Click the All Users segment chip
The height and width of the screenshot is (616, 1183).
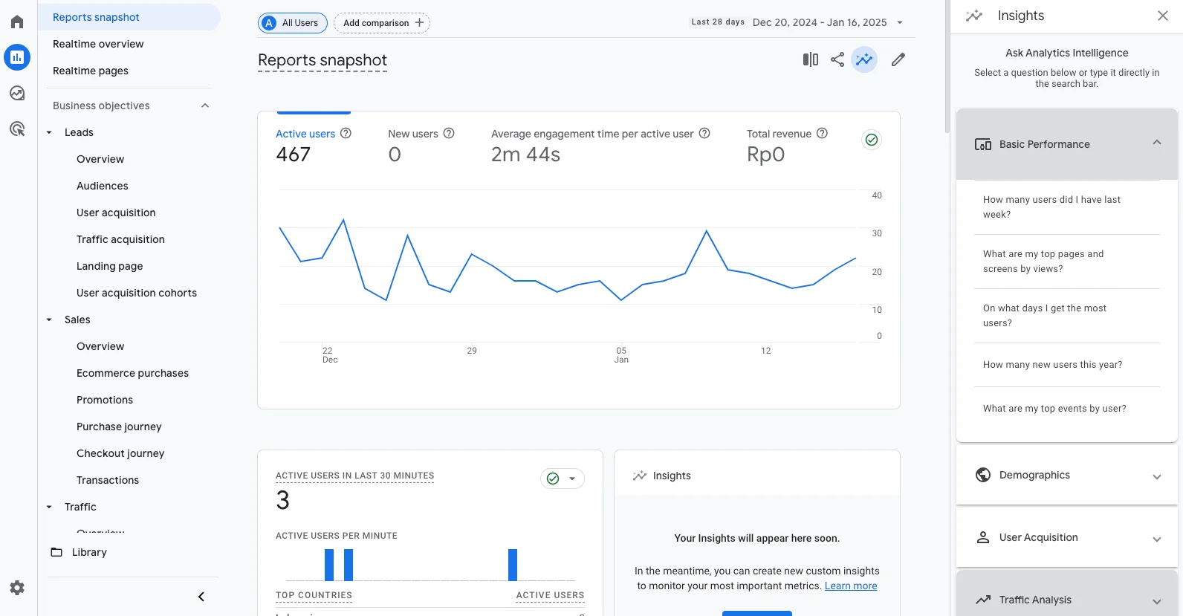click(293, 23)
